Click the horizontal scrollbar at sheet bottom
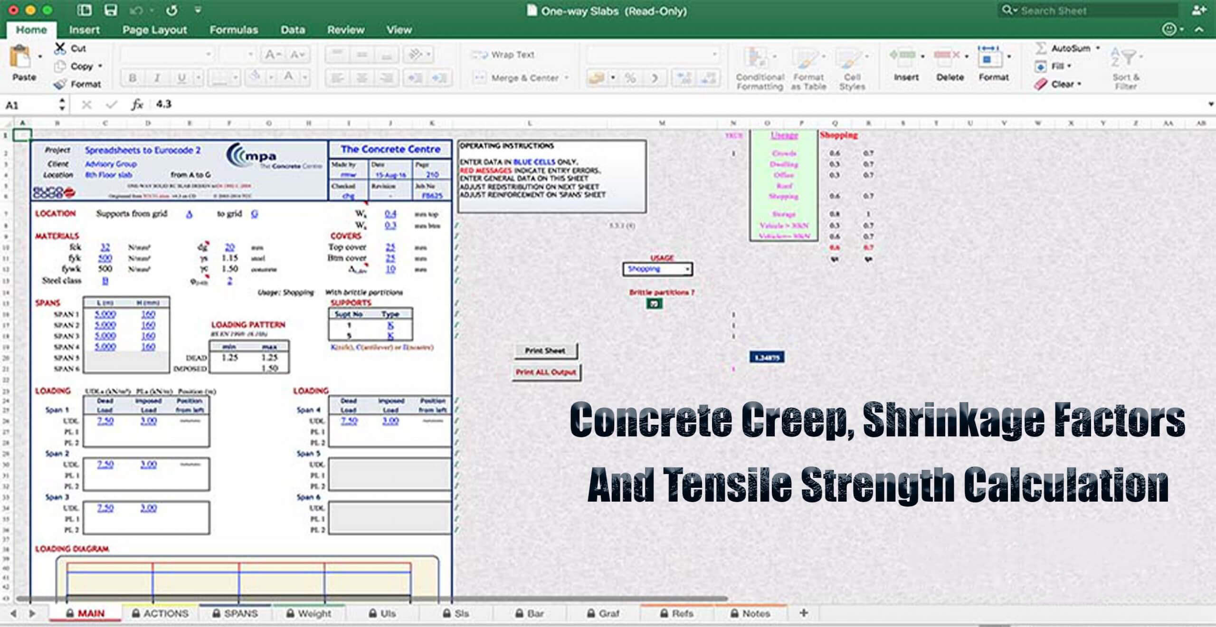This screenshot has height=627, width=1216. point(371,599)
